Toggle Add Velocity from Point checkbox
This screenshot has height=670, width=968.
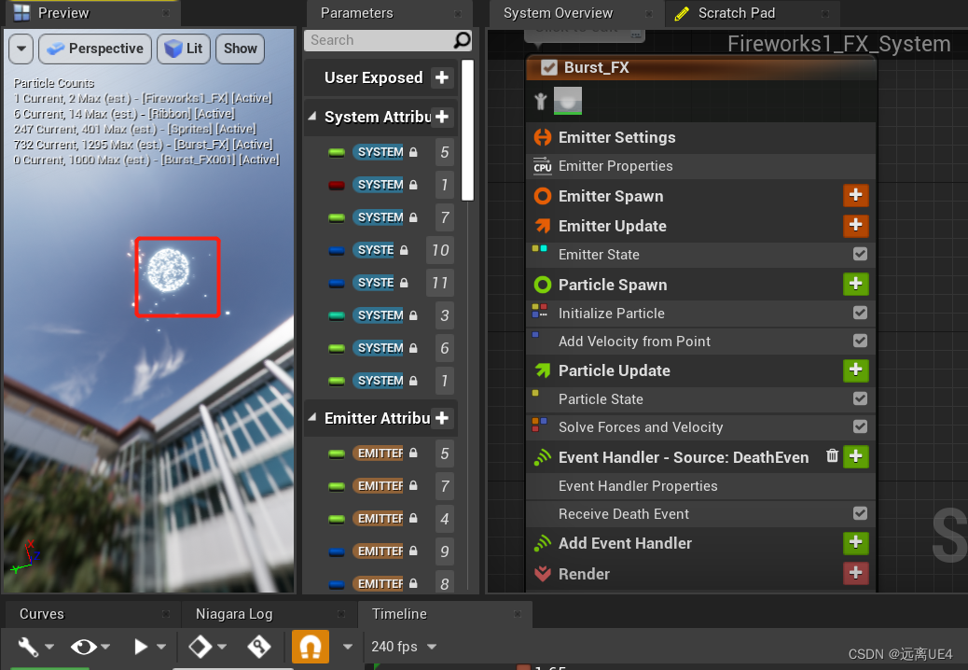(x=860, y=341)
